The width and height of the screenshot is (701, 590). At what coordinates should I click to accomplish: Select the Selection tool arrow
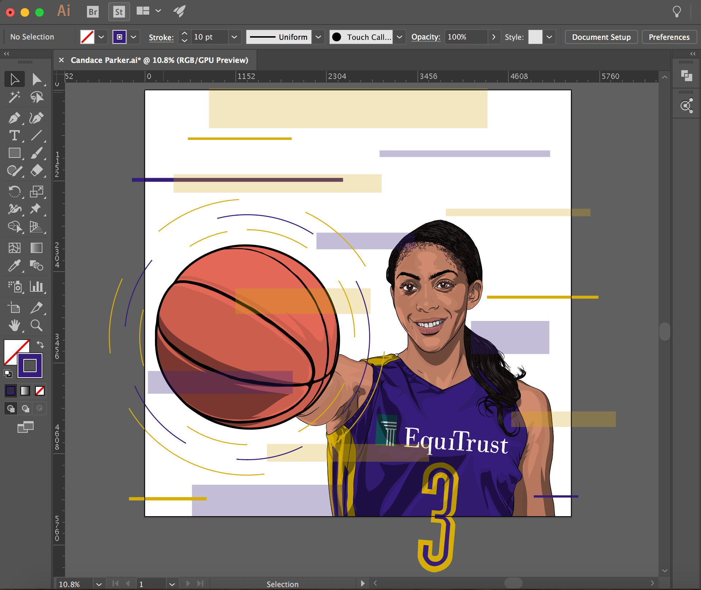15,79
